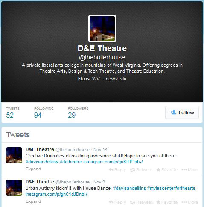Retweet the Urban Artistry House Dance tweet
Image resolution: width=204 pixels, height=207 pixels.
(132, 202)
